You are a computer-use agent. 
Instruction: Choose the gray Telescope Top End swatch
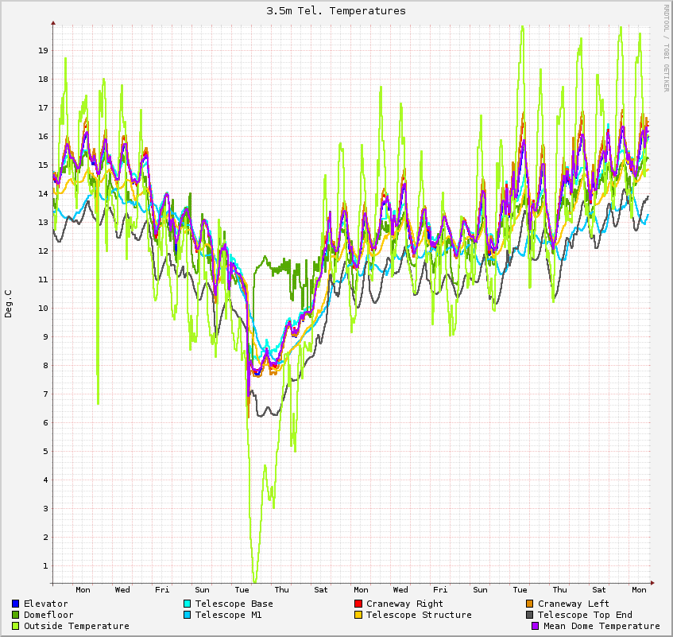530,615
